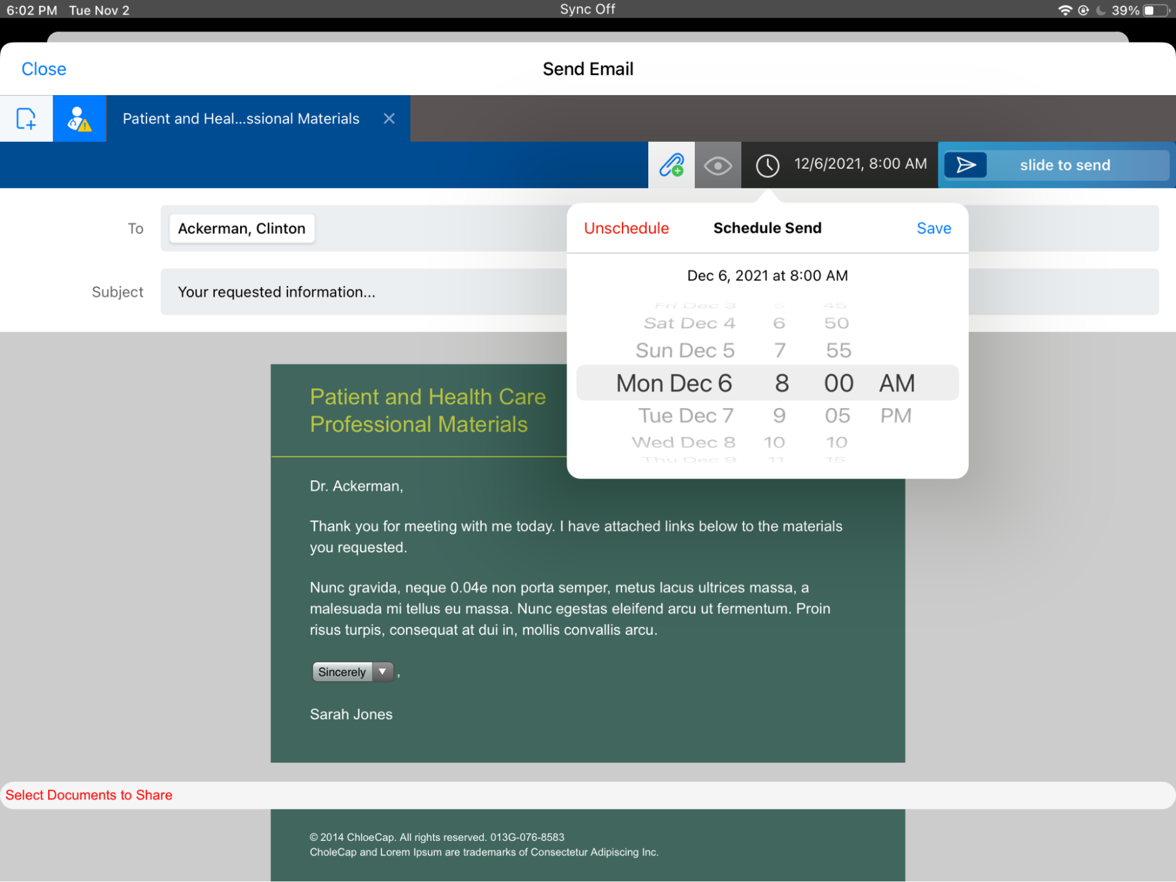Tap the battery indicator in status bar
1176x882 pixels.
[1155, 10]
